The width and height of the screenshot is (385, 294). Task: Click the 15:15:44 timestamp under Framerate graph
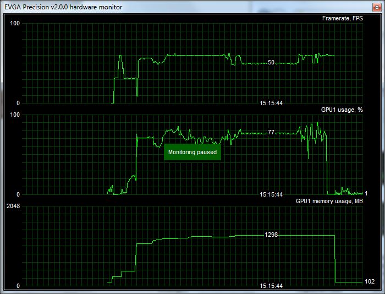(x=271, y=103)
